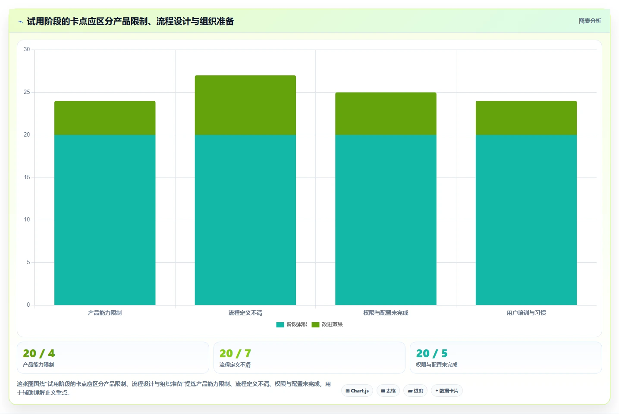This screenshot has height=414, width=619.
Task: Click the icon inside the Chart.js tag
Action: click(x=348, y=391)
